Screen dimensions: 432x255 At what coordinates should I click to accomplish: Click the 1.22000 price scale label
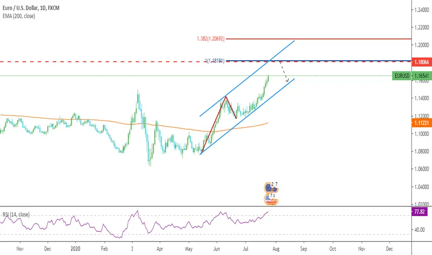[x=422, y=27]
